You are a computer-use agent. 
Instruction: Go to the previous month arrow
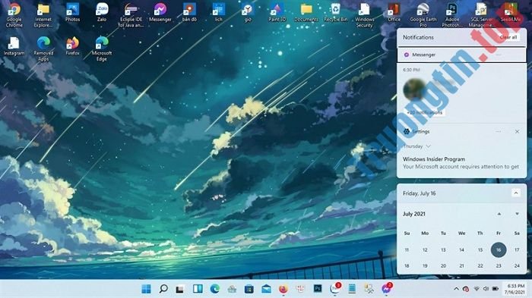point(499,214)
